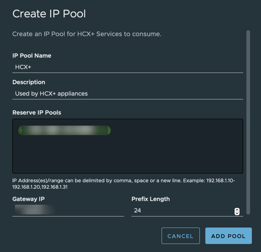Select the green IP range tag

pos(64,130)
